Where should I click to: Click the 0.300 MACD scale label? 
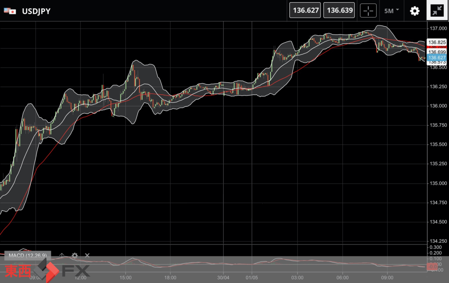pyautogui.click(x=435, y=247)
